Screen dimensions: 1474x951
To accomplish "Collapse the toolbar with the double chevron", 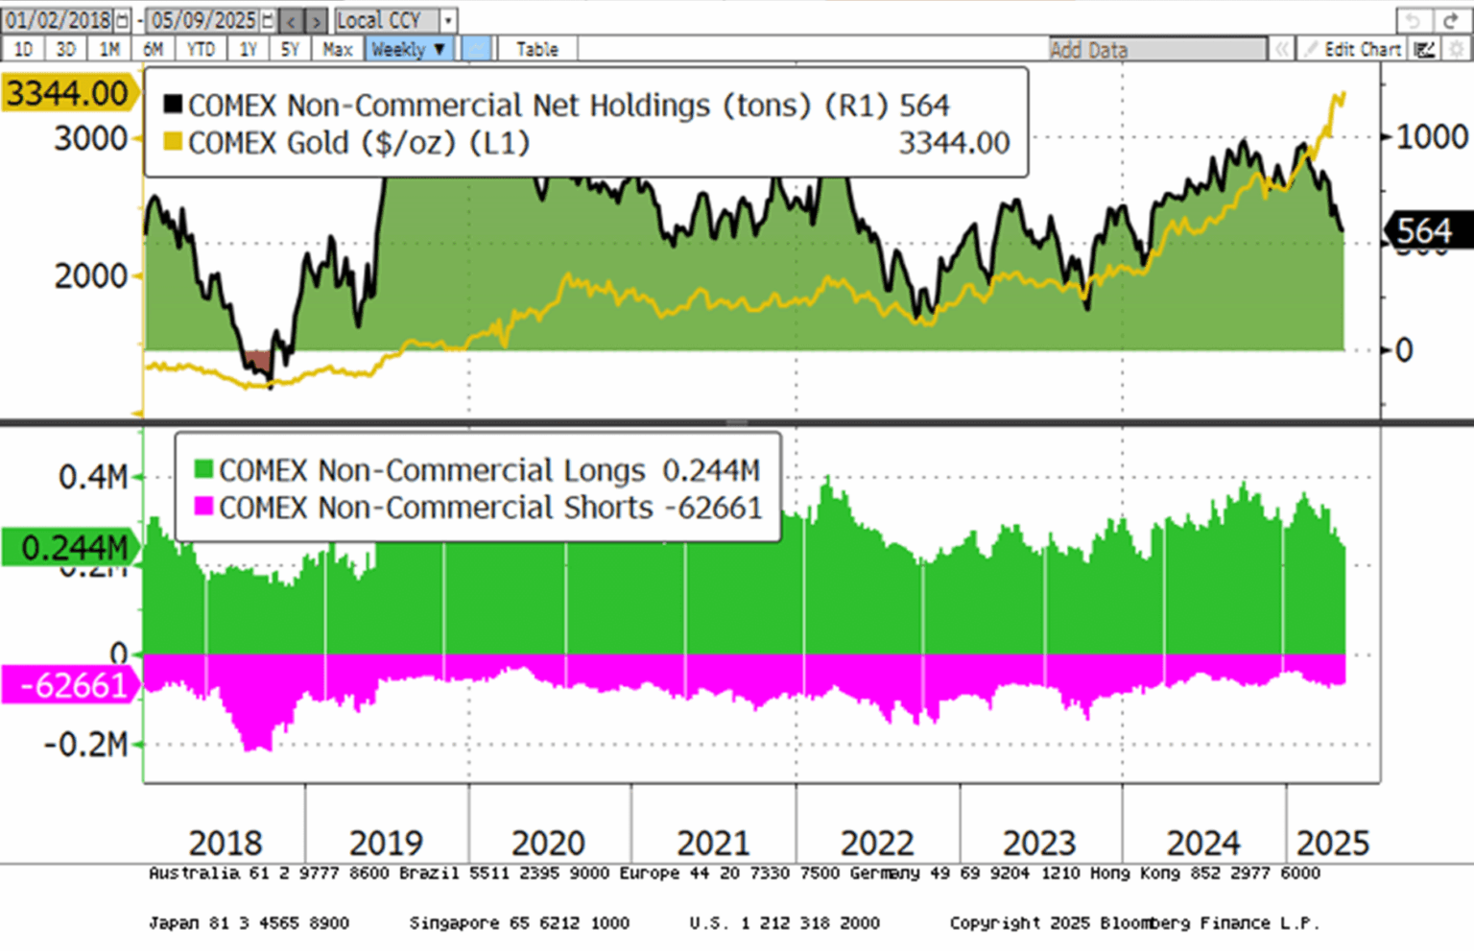I will 1282,49.
